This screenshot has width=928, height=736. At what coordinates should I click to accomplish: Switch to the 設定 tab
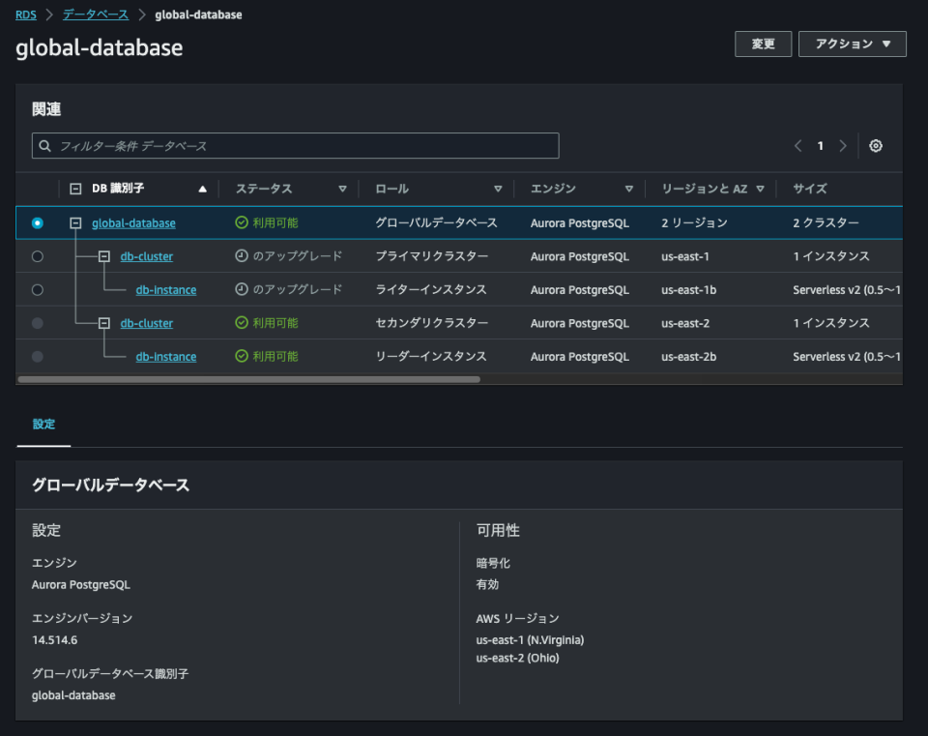coord(43,424)
